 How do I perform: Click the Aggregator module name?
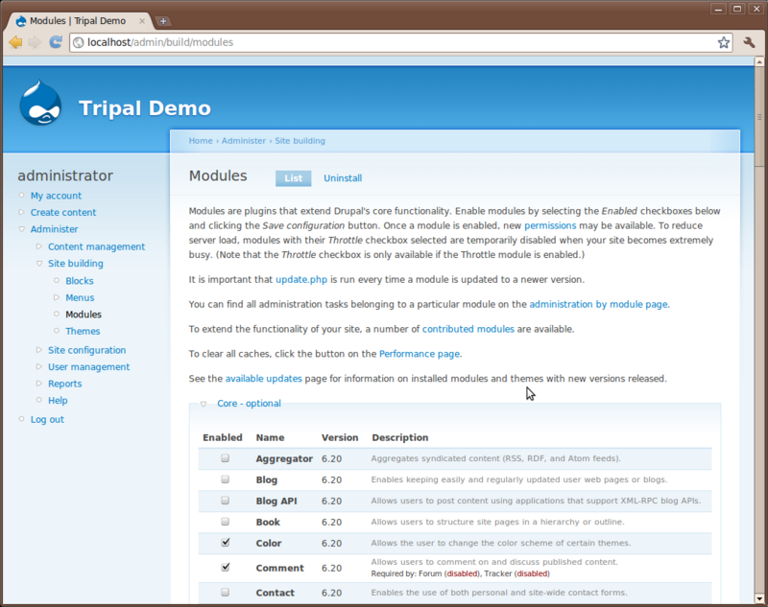tap(284, 458)
